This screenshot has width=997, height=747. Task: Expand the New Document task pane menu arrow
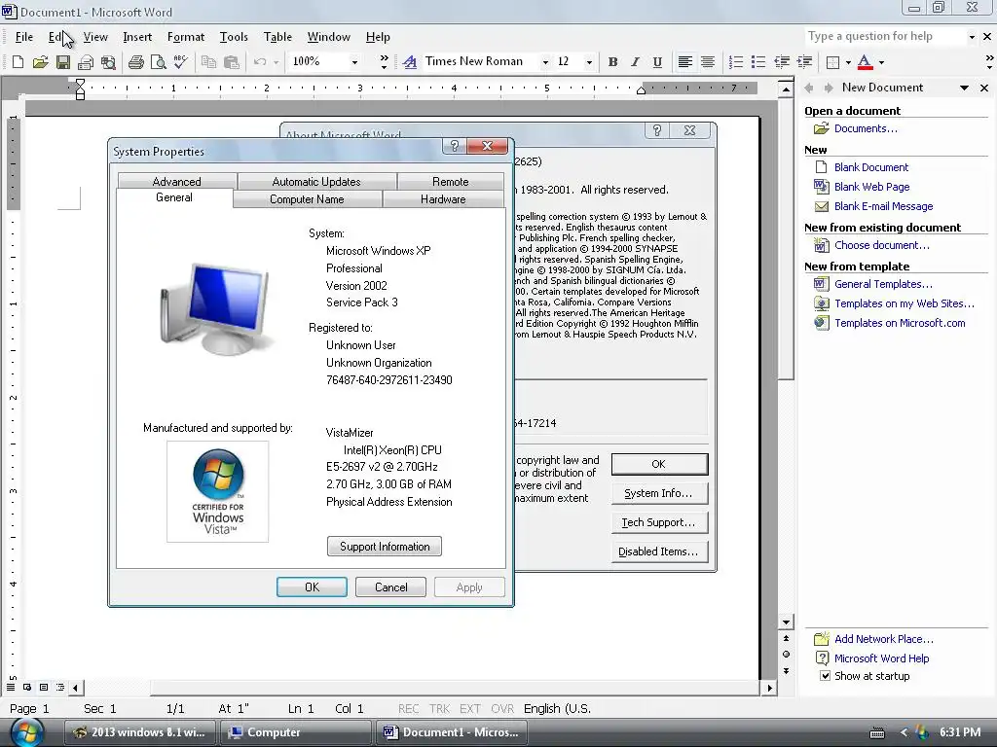click(965, 88)
